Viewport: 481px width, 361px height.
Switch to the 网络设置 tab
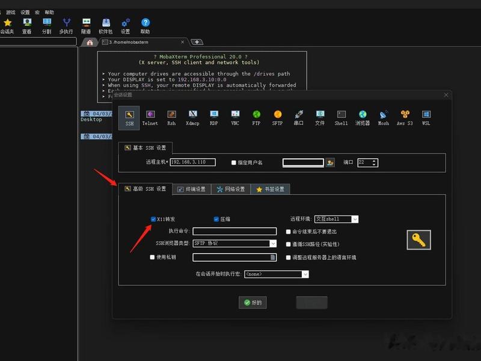(x=231, y=189)
